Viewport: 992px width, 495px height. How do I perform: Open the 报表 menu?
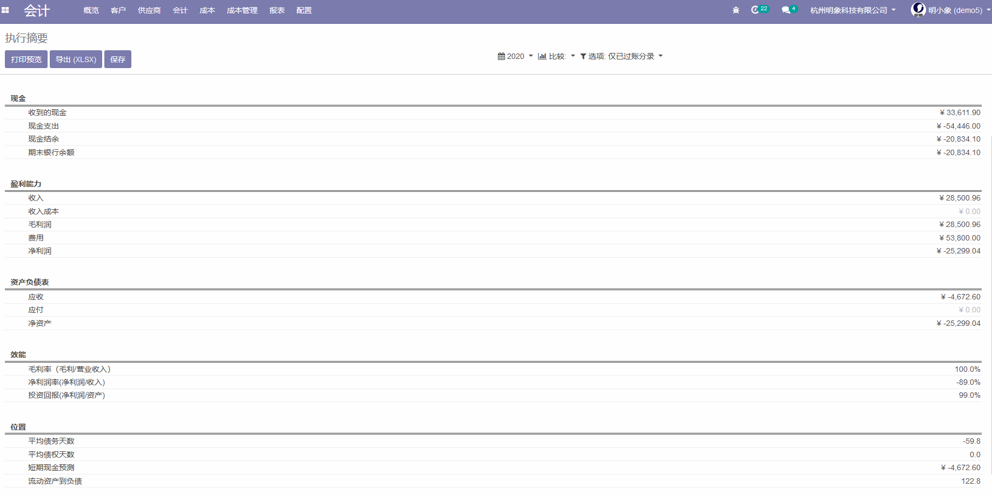[x=277, y=10]
